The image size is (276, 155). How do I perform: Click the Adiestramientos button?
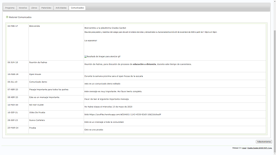click(x=264, y=142)
